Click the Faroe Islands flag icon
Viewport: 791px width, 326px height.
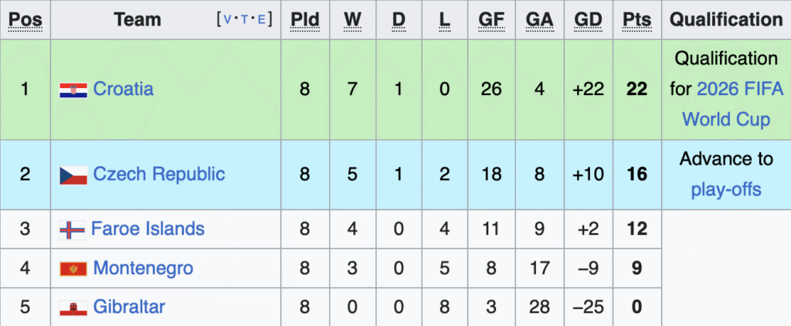pos(72,229)
